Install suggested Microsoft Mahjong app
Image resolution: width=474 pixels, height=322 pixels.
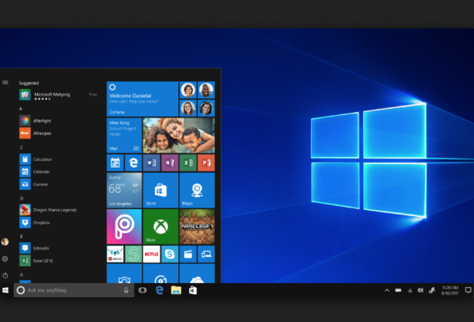click(58, 95)
